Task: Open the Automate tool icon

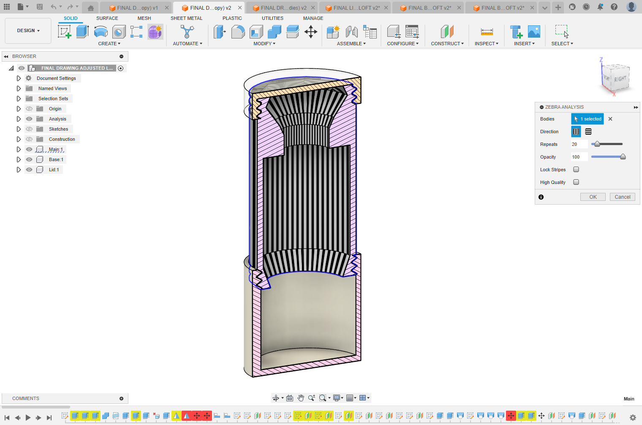Action: click(187, 32)
